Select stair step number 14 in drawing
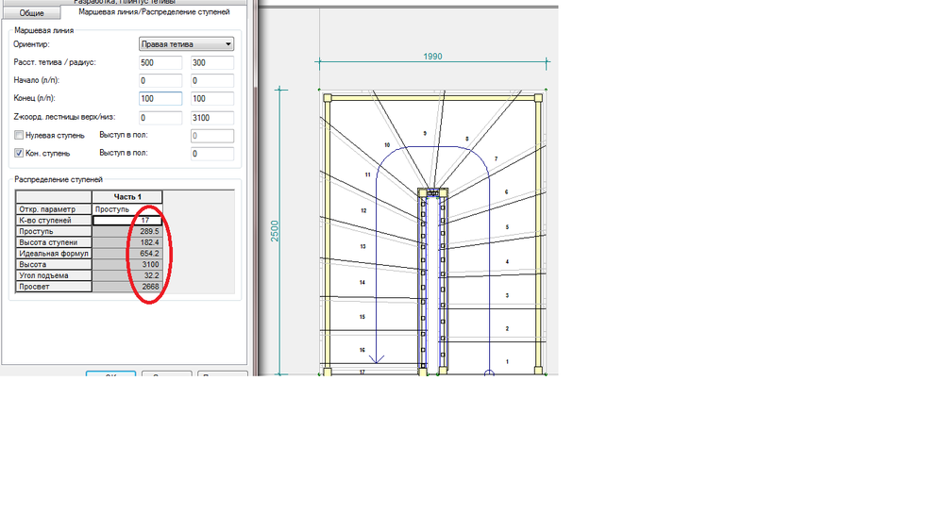The width and height of the screenshot is (944, 530). (x=362, y=282)
